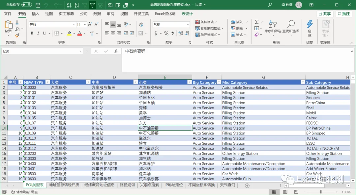This screenshot has width=356, height=195.
Task: Click the 共享 share button
Action: [325, 14]
